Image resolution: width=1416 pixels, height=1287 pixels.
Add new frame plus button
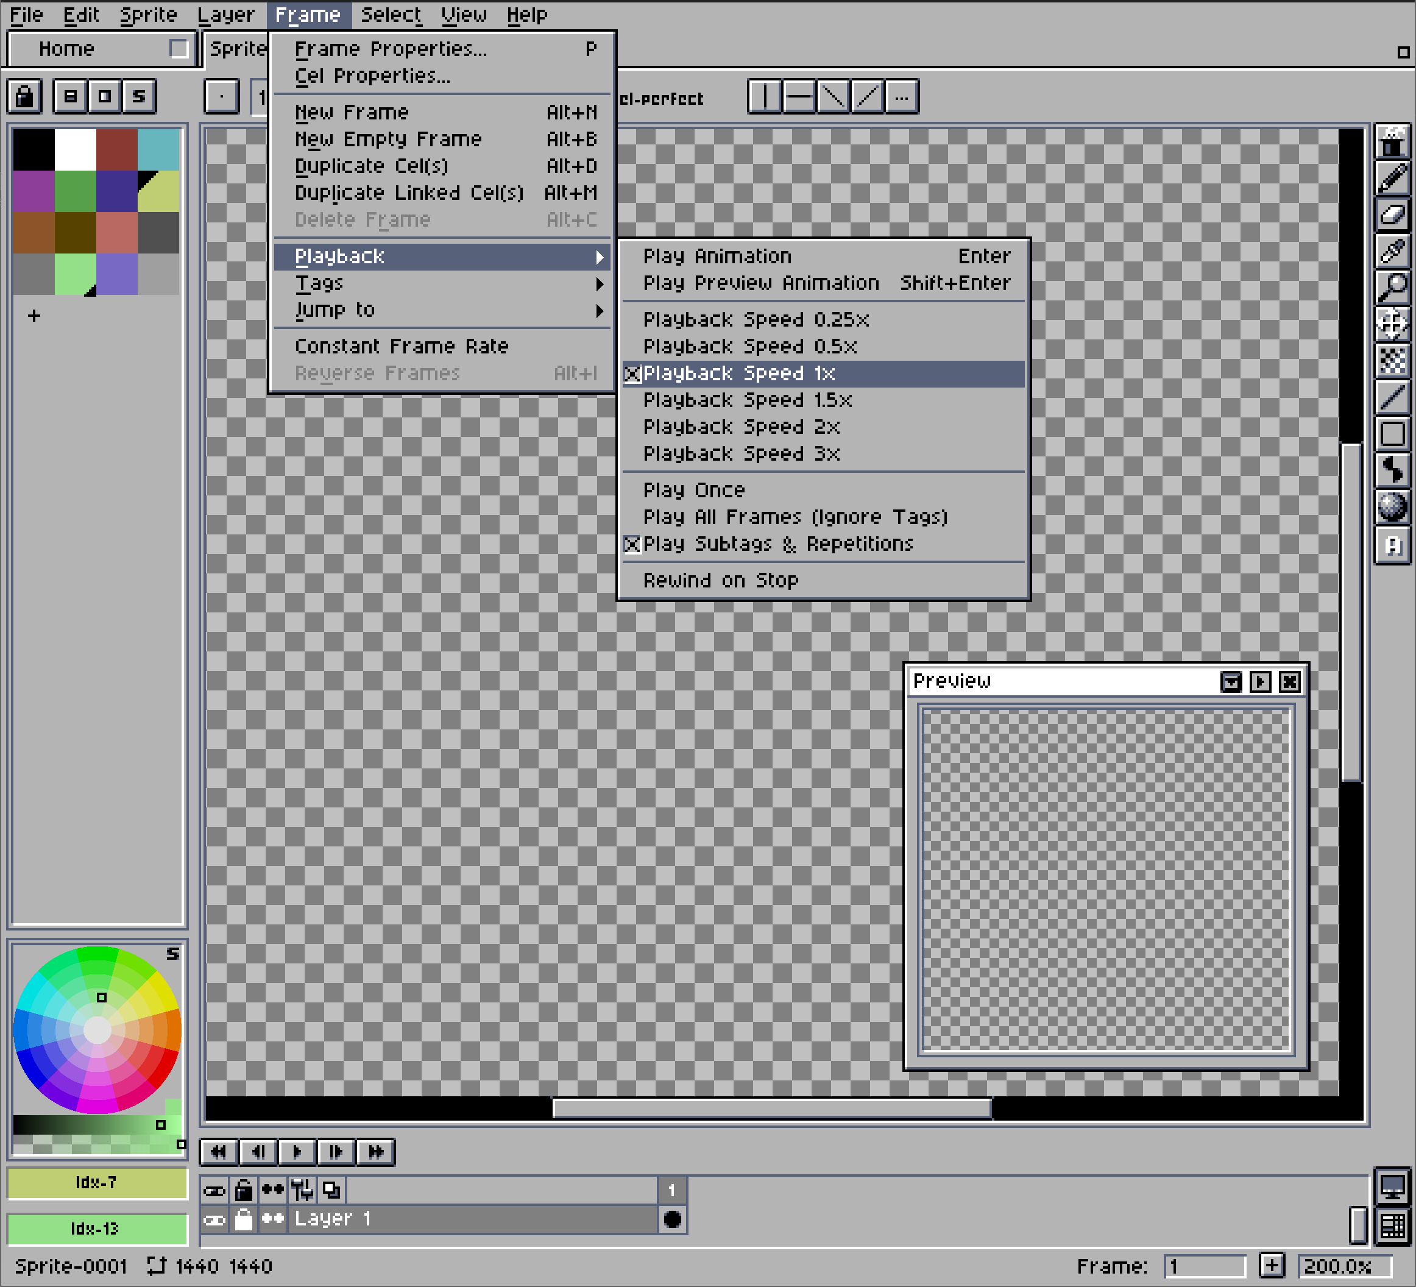tap(1272, 1267)
